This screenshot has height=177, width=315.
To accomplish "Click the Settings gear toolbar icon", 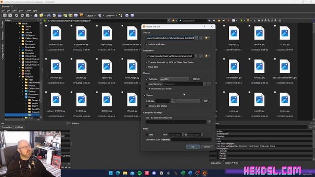I will (x=127, y=15).
